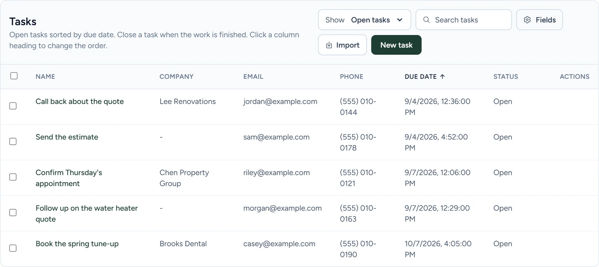Tick the Follow up on water heater quote checkbox
The height and width of the screenshot is (267, 599).
click(x=13, y=213)
